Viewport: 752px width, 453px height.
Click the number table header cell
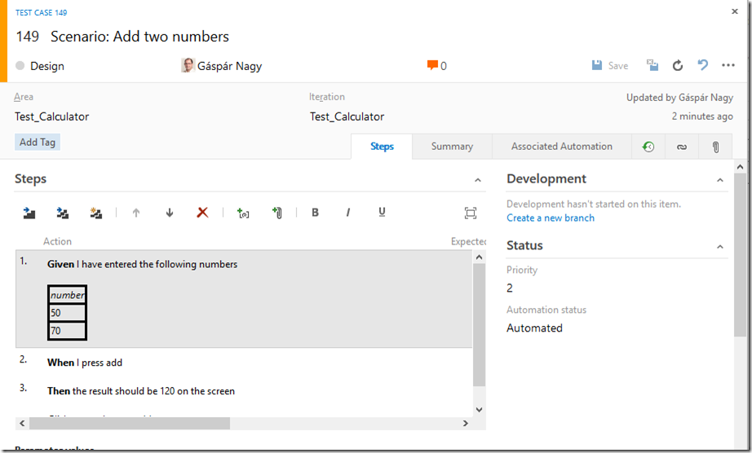click(x=67, y=295)
